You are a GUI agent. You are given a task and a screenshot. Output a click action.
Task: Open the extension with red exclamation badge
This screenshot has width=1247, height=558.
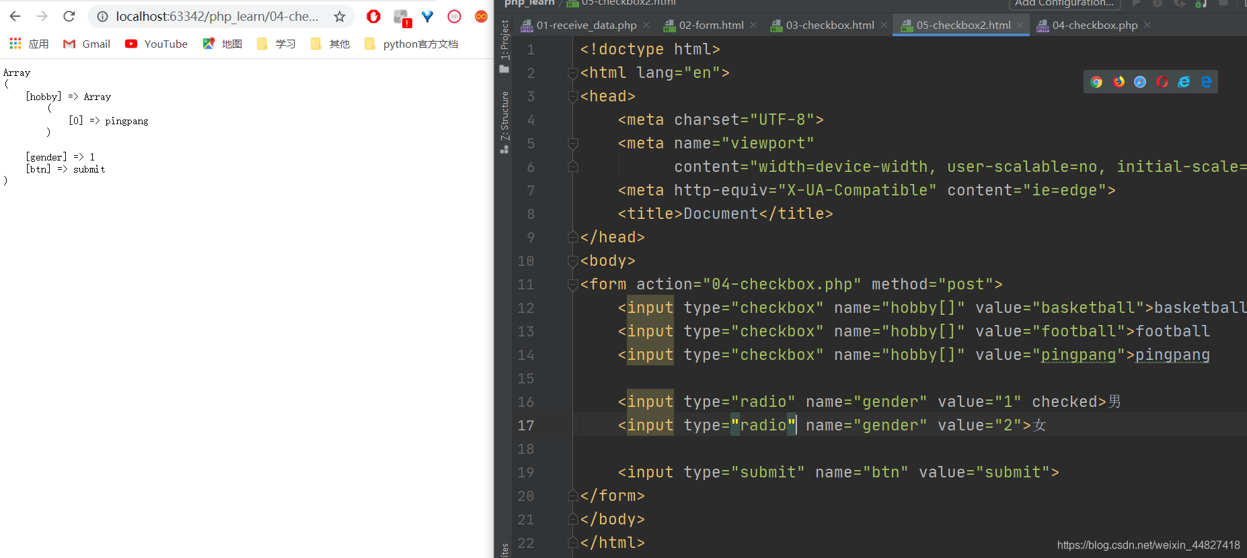(402, 18)
